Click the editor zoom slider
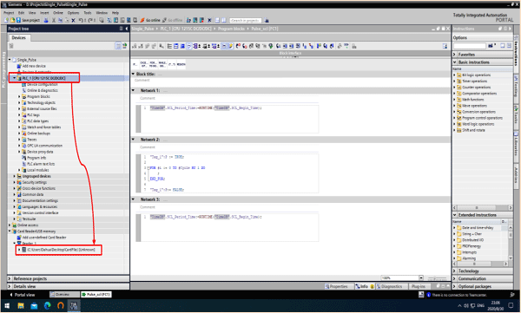This screenshot has height=313, width=521. (437, 277)
